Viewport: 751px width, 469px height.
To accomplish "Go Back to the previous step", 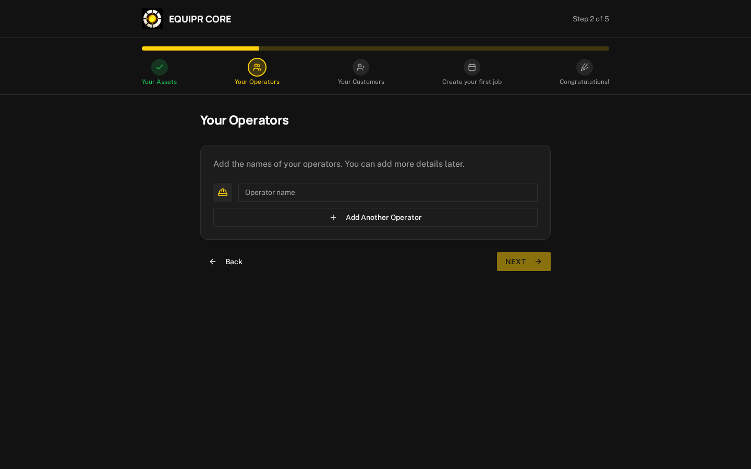I will pyautogui.click(x=226, y=262).
